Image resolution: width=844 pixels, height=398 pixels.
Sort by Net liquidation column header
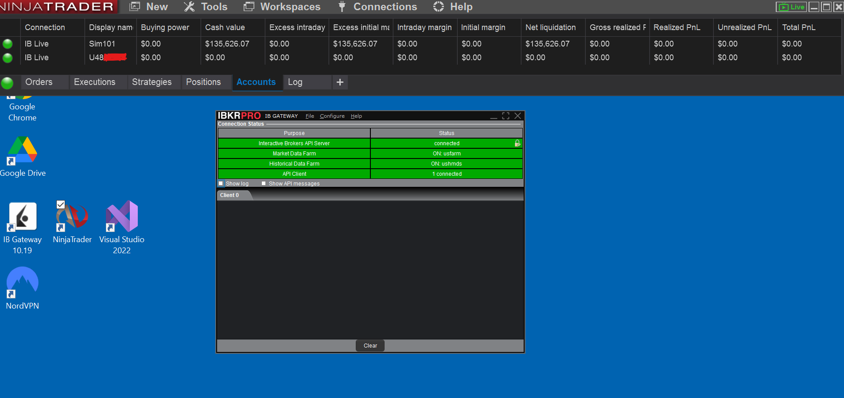pyautogui.click(x=553, y=27)
